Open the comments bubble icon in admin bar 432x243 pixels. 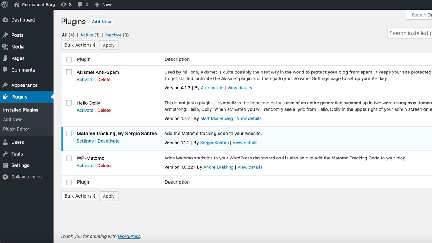coord(80,5)
